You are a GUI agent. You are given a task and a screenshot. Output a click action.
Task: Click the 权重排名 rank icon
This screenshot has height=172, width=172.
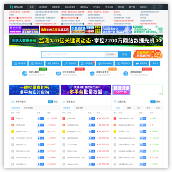pyautogui.click(x=115, y=102)
